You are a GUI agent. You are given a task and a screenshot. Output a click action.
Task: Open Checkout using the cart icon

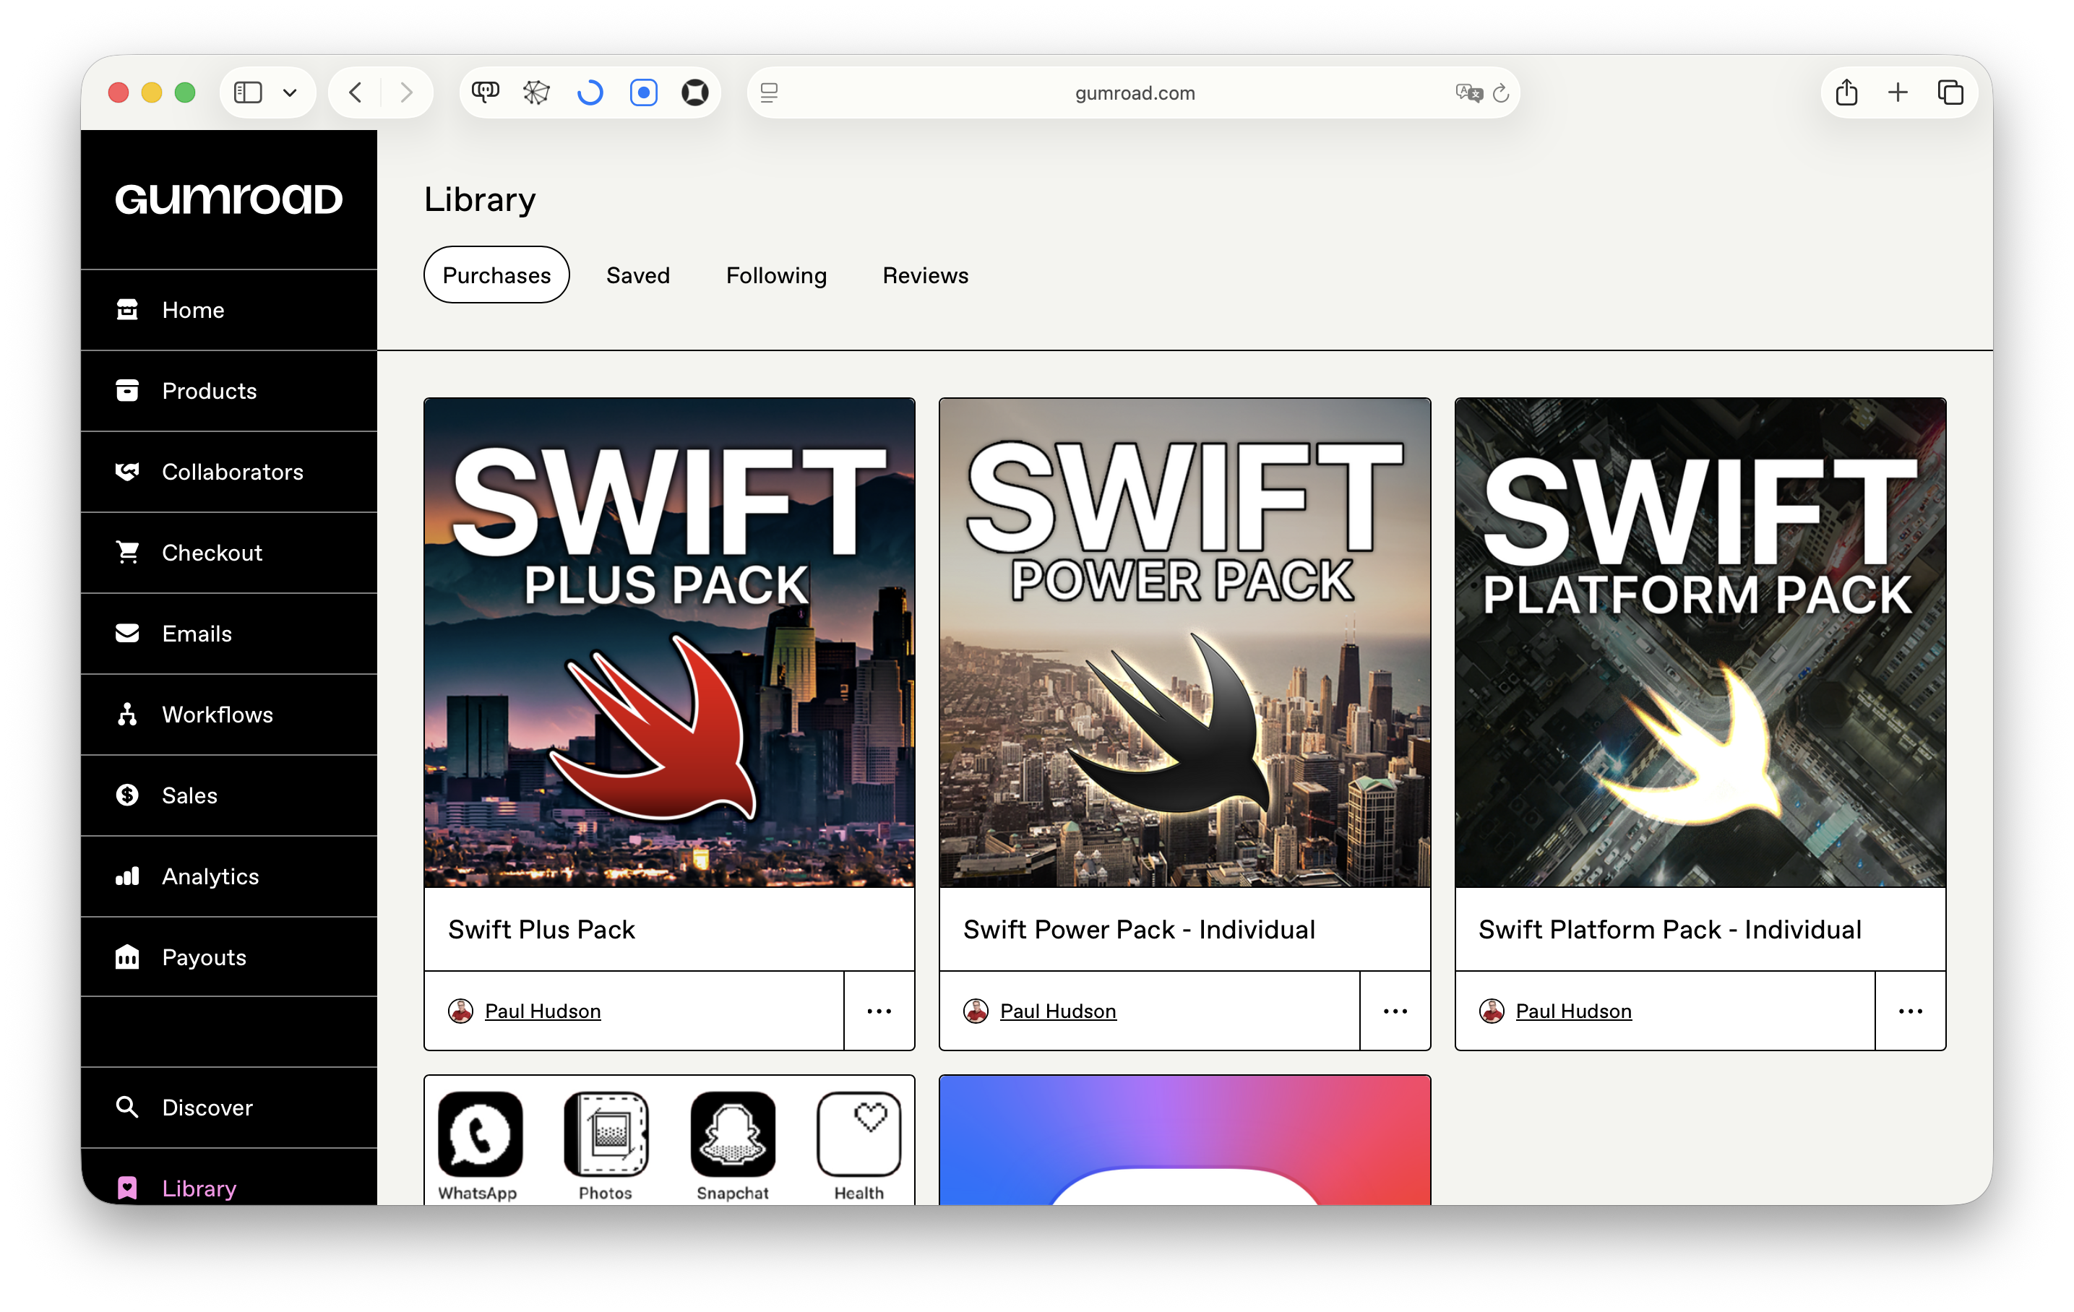click(x=126, y=552)
